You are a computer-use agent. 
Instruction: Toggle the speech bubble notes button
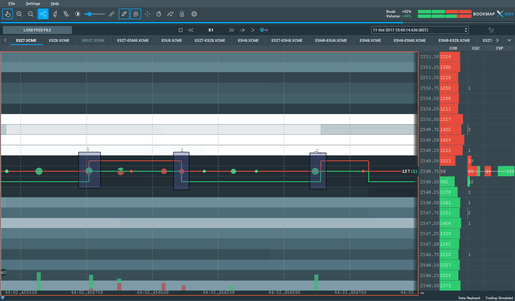click(136, 14)
